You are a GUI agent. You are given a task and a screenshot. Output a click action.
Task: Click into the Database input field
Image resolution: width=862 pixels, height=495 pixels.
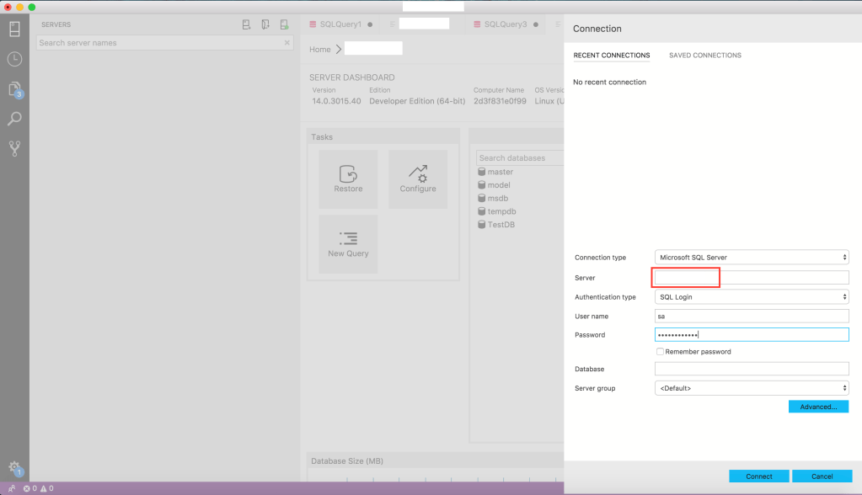click(751, 369)
